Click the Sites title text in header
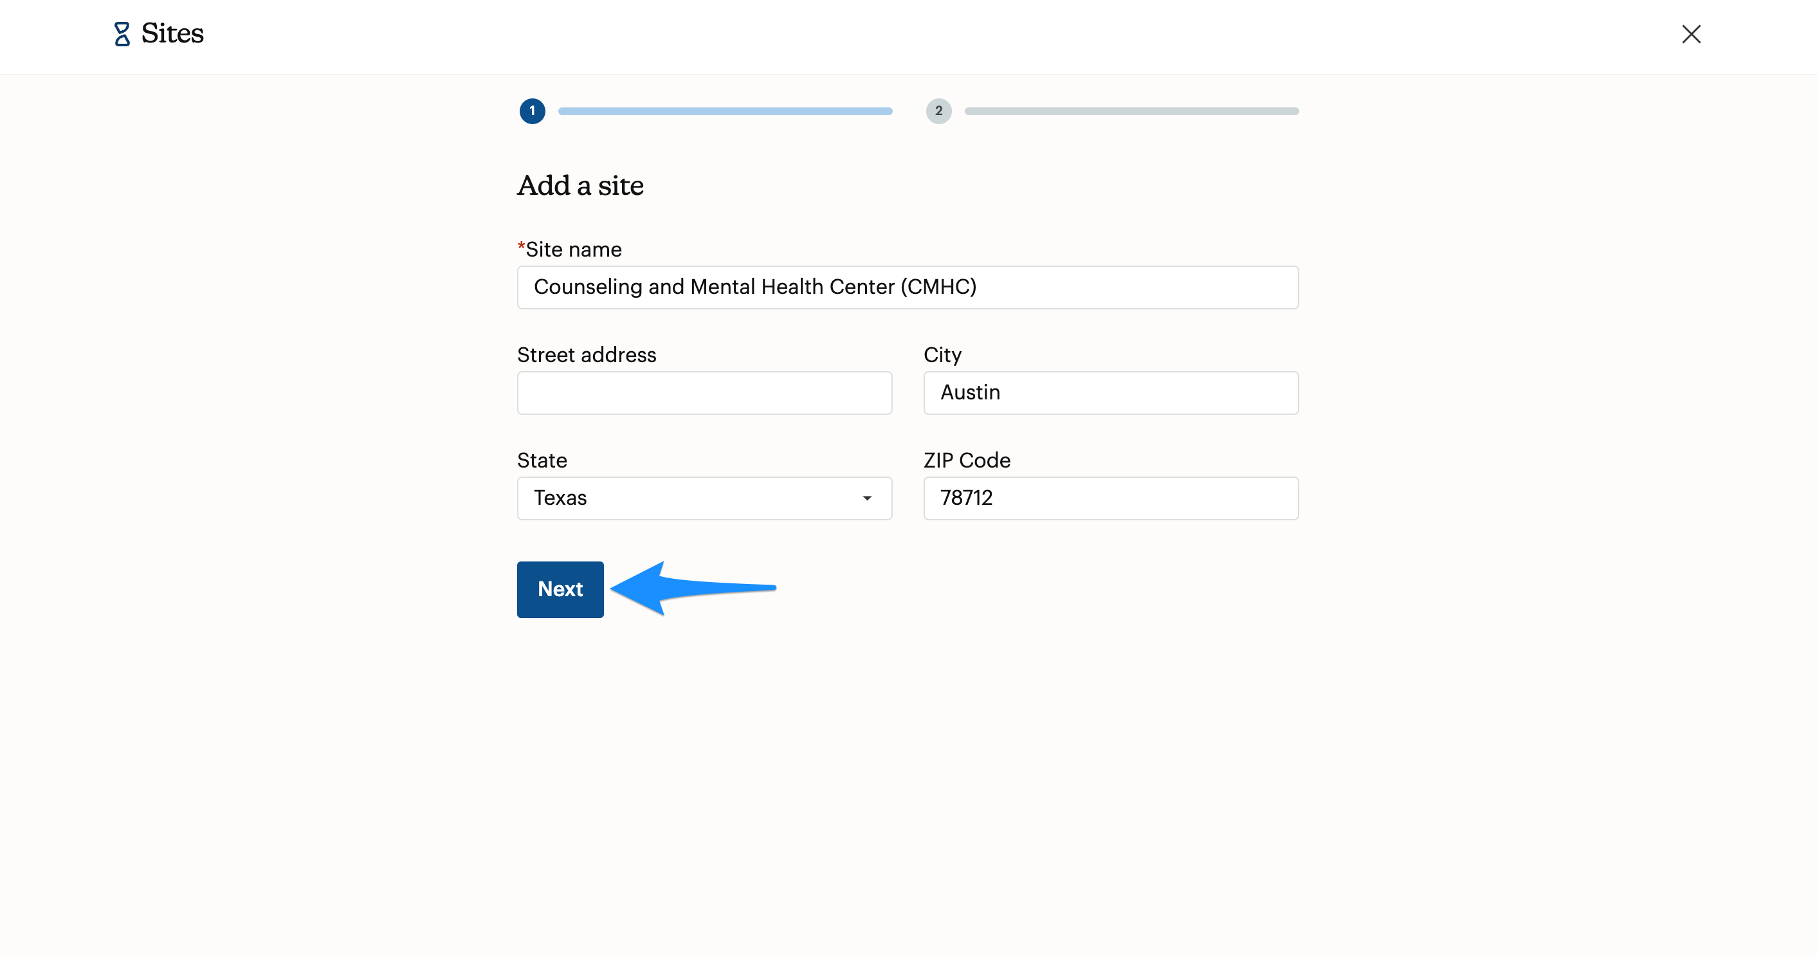Screen dimensions: 1817x957 coord(172,34)
